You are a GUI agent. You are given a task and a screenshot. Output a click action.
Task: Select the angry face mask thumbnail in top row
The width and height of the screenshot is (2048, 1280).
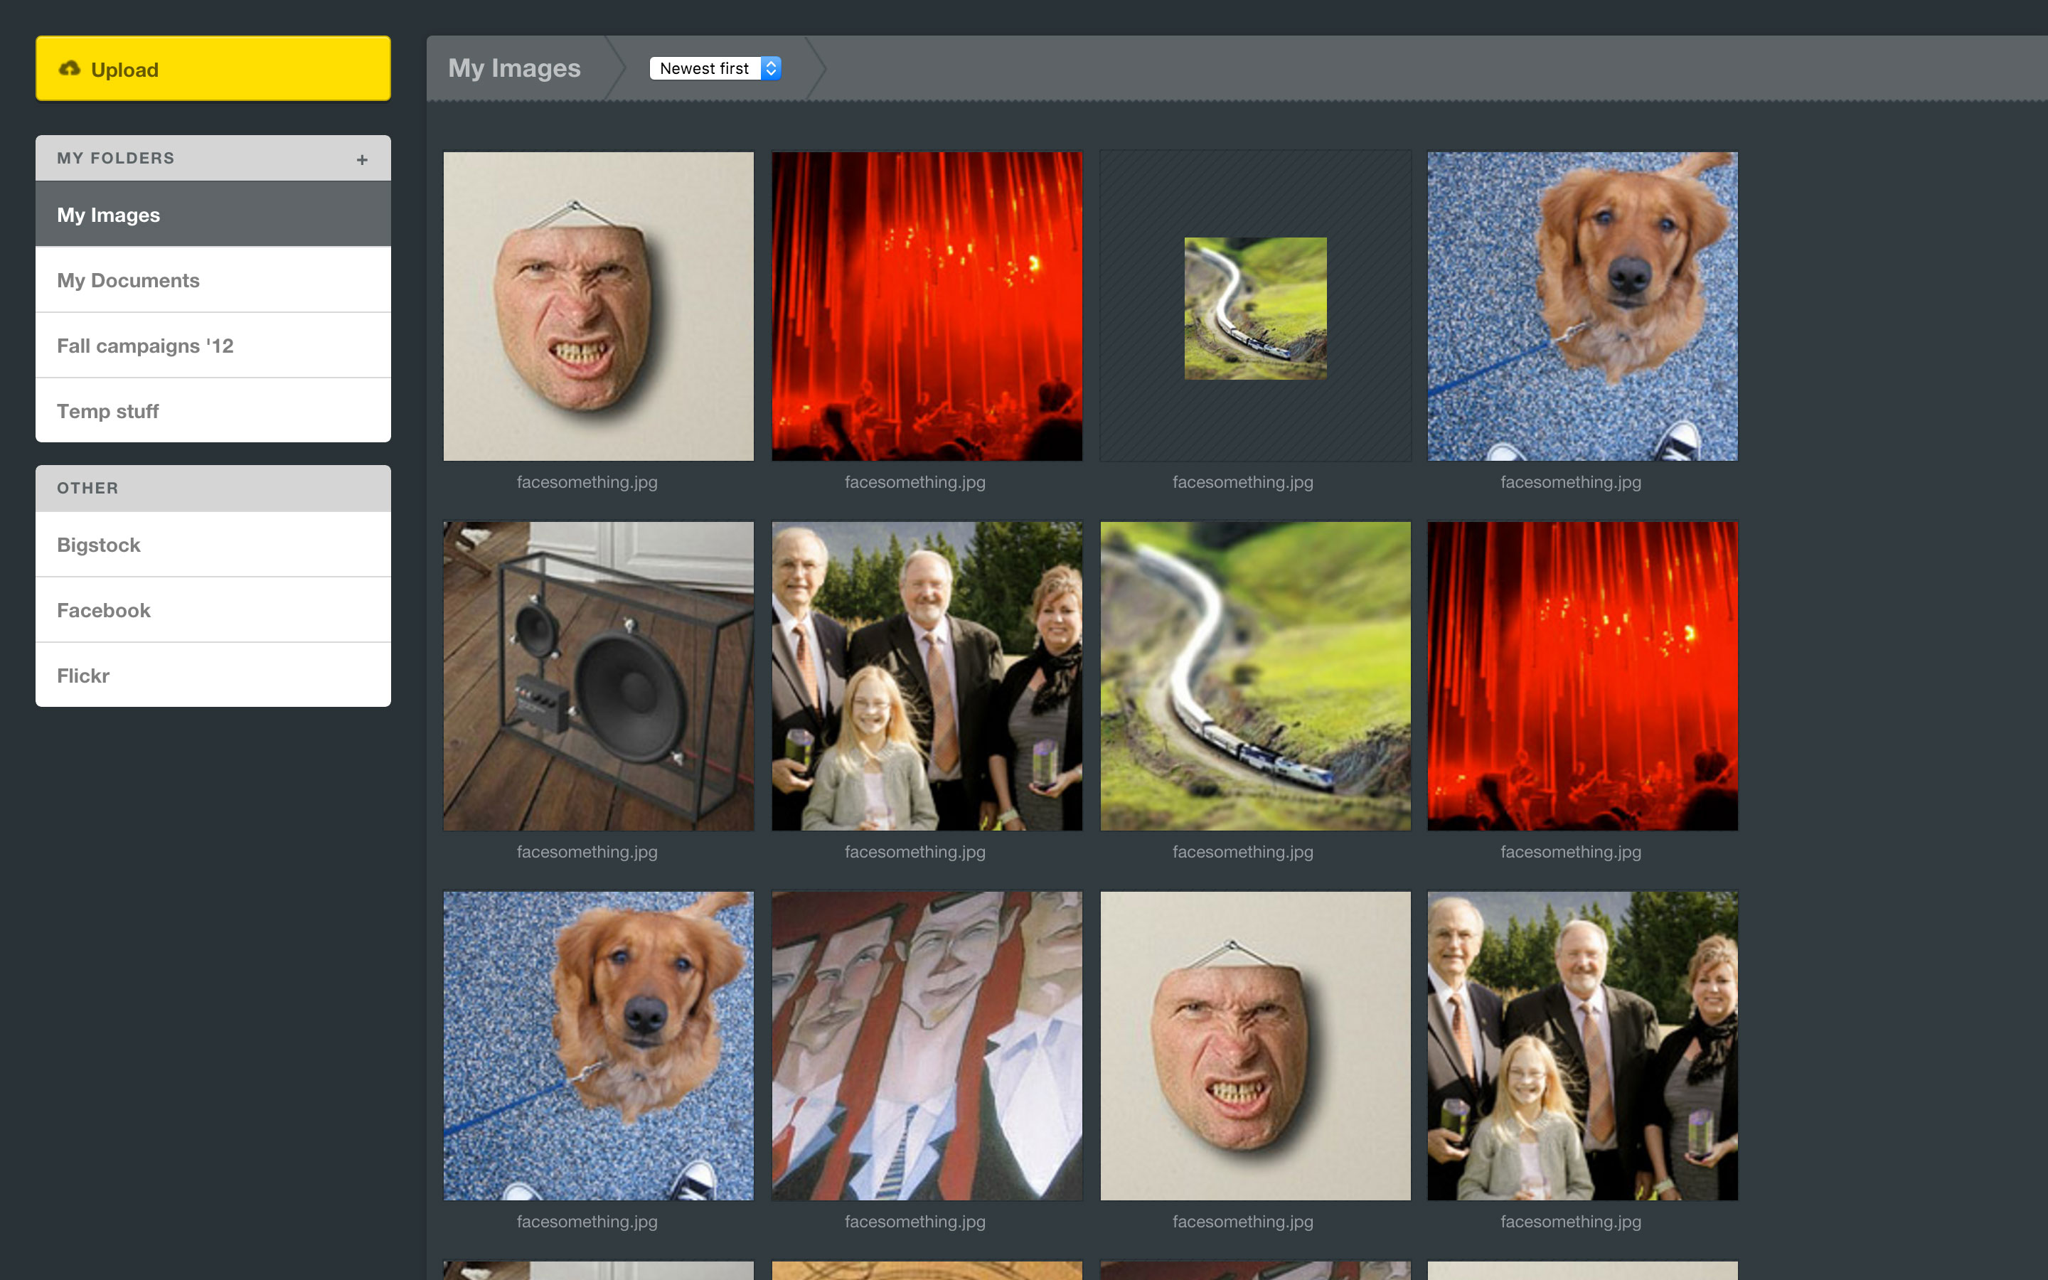coord(598,306)
